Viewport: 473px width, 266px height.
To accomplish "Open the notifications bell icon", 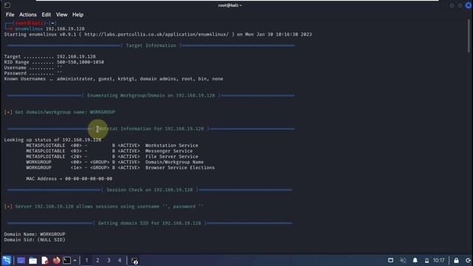I will 415,260.
